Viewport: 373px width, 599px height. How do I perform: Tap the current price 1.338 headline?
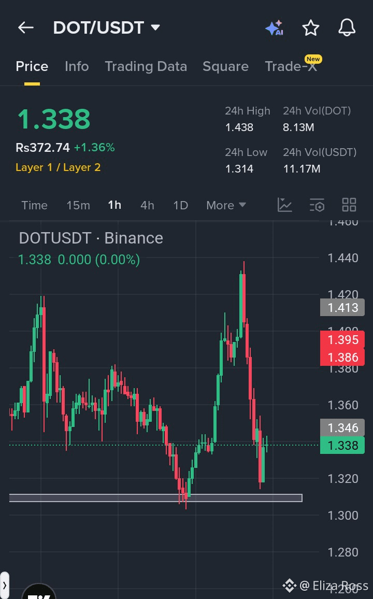click(x=54, y=119)
